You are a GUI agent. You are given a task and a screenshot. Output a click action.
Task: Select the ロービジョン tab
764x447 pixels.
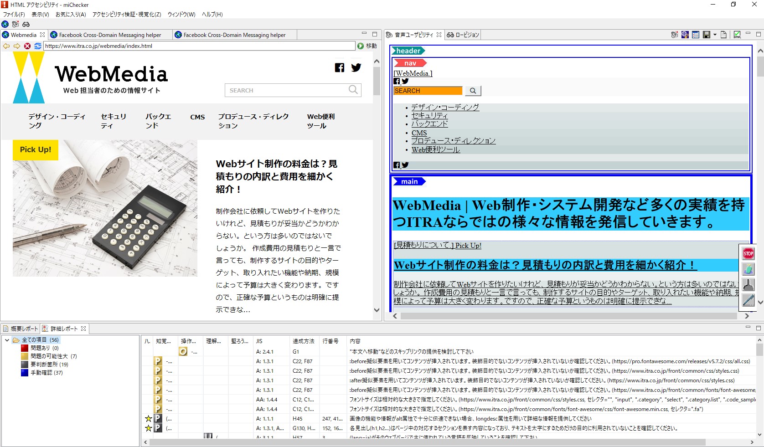[463, 35]
